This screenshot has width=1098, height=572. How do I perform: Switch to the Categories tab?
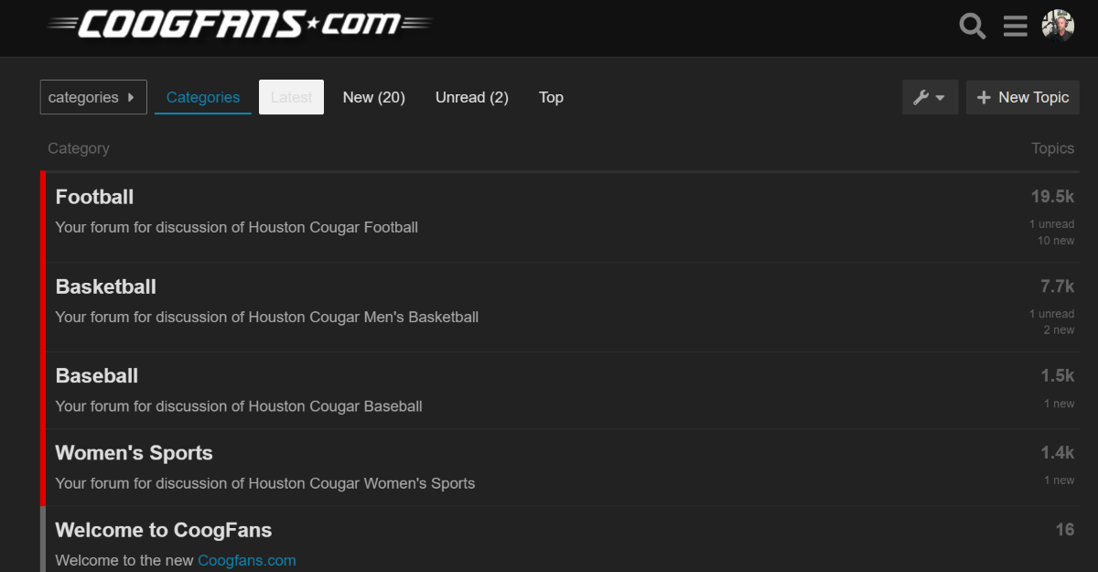(203, 97)
